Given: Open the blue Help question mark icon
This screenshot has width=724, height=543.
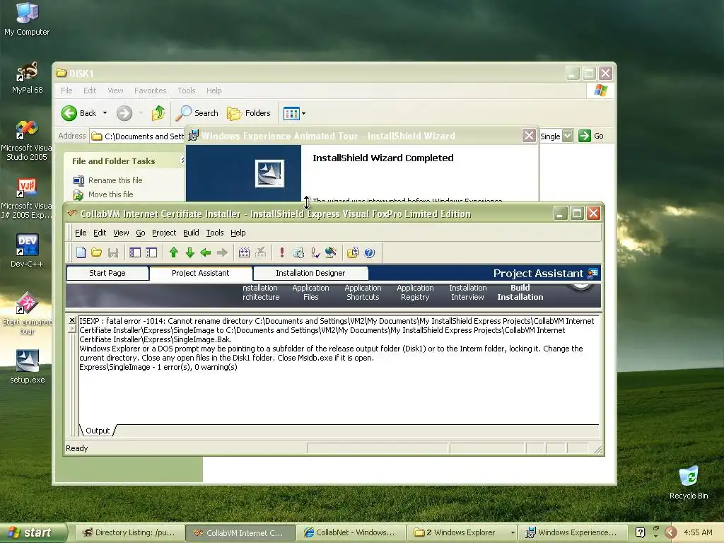Looking at the screenshot, I should click(x=369, y=252).
